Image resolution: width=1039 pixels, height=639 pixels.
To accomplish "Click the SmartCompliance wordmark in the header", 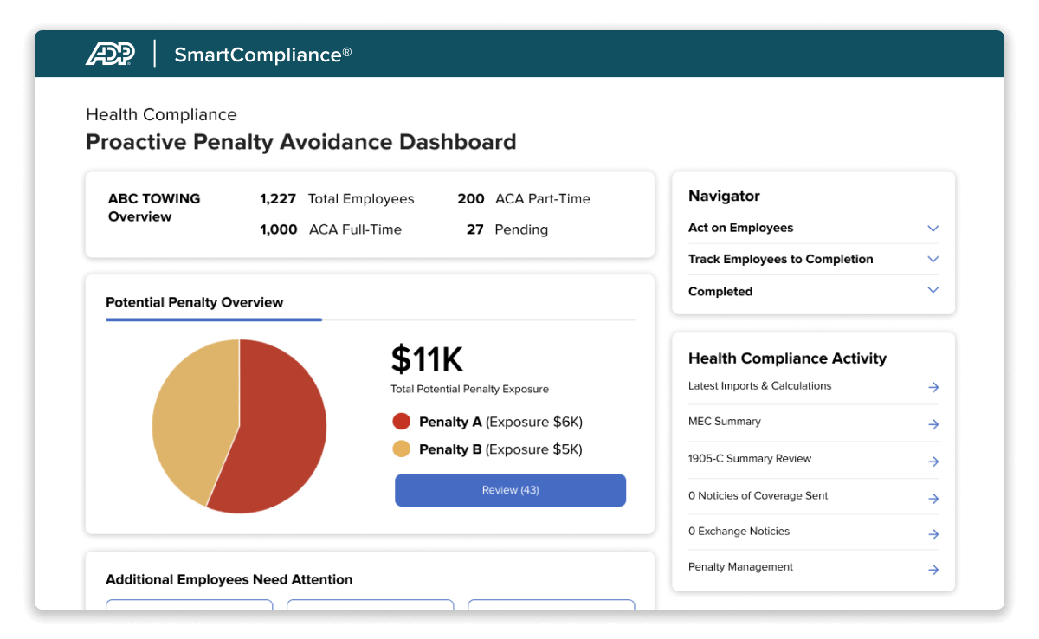I will tap(262, 54).
